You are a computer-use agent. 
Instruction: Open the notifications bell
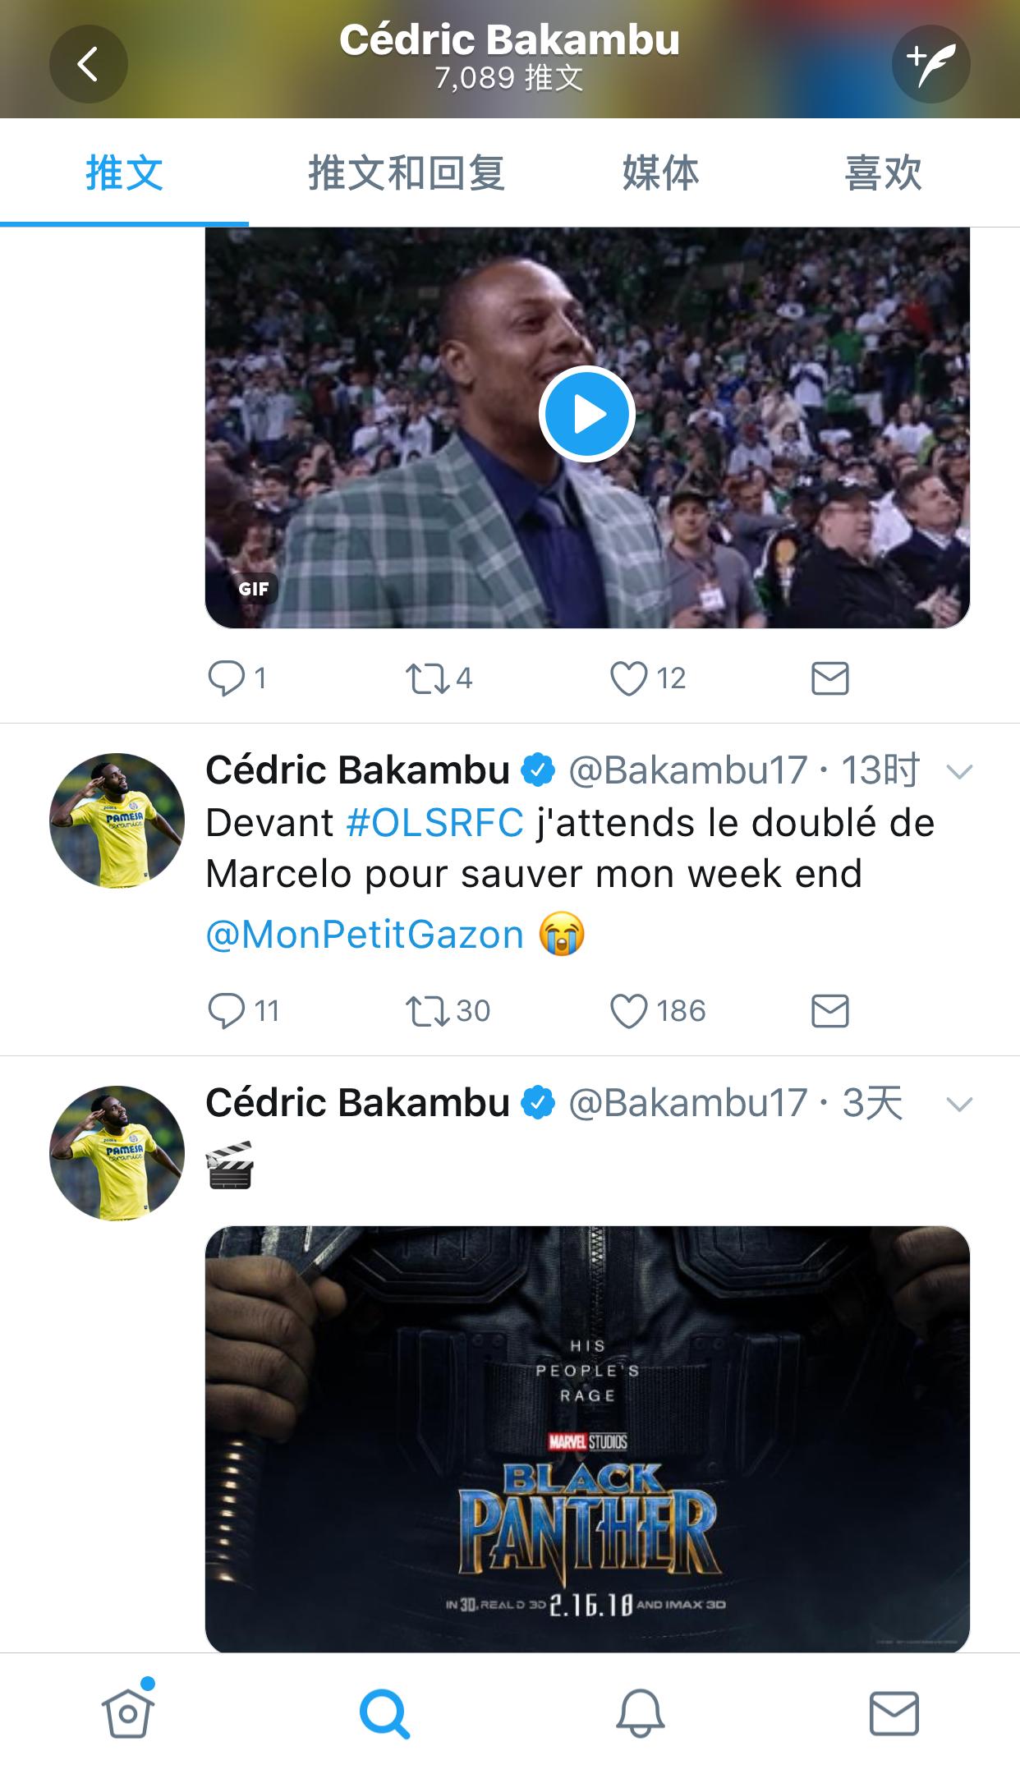(x=640, y=1713)
